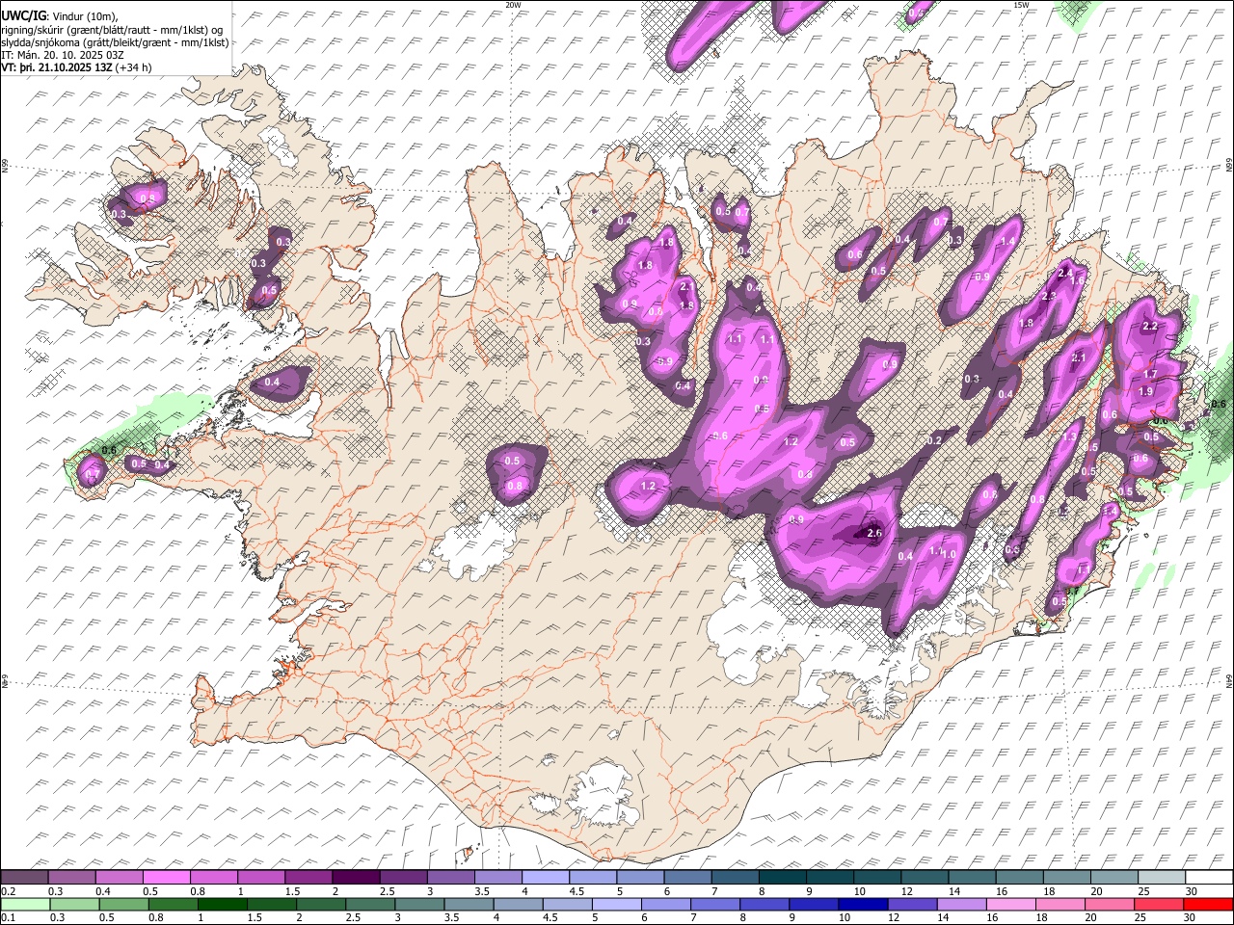Click the '20W' longitude label at top
The height and width of the screenshot is (925, 1234).
pos(513,5)
